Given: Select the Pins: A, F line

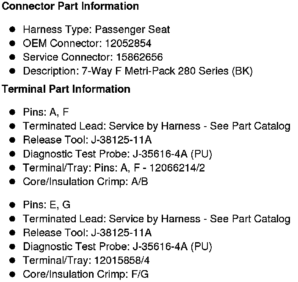Looking at the screenshot, I should click(46, 112).
